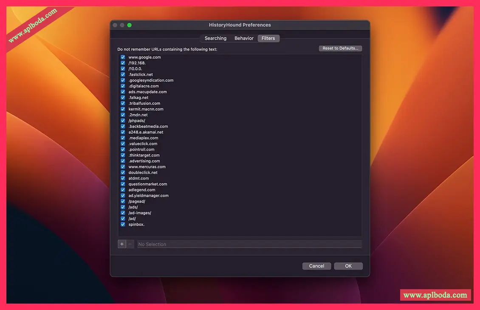Disable the /ads/ checkbox
480x310 pixels.
pos(123,207)
